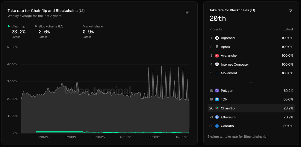Expand hidden rows via the ellipsis

pyautogui.click(x=251, y=82)
